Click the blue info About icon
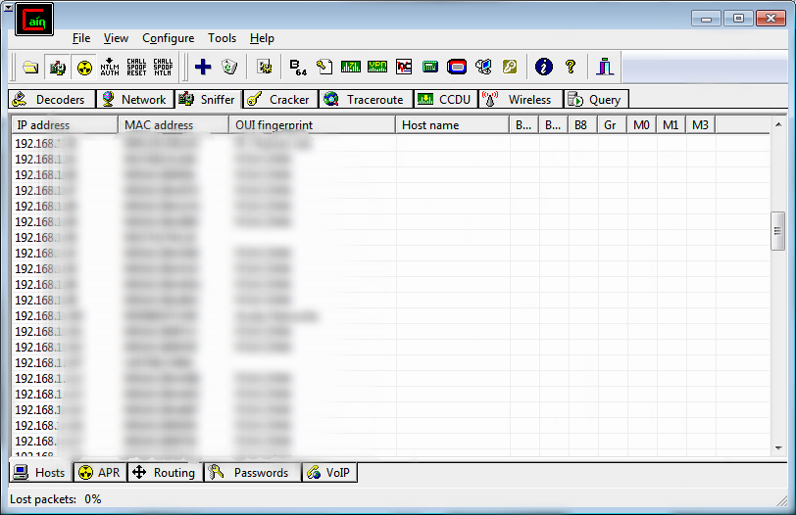This screenshot has width=796, height=515. click(x=543, y=67)
